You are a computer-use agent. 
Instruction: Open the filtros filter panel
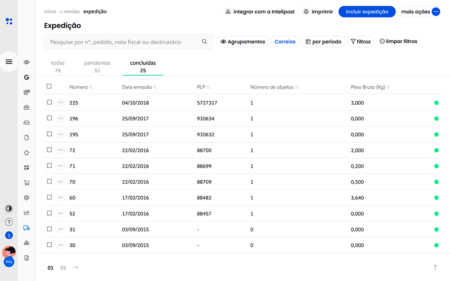click(361, 41)
